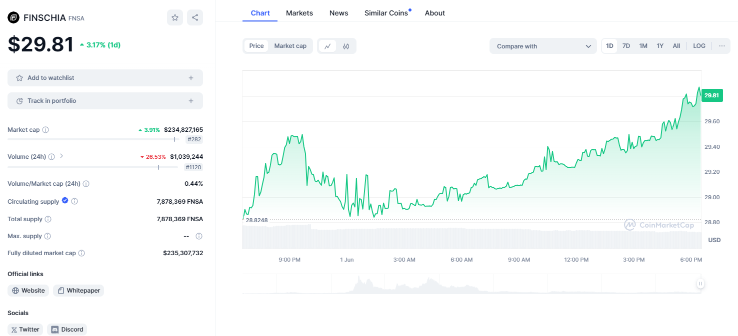This screenshot has height=336, width=738.
Task: Toggle LOG scale on chart
Action: click(x=699, y=46)
